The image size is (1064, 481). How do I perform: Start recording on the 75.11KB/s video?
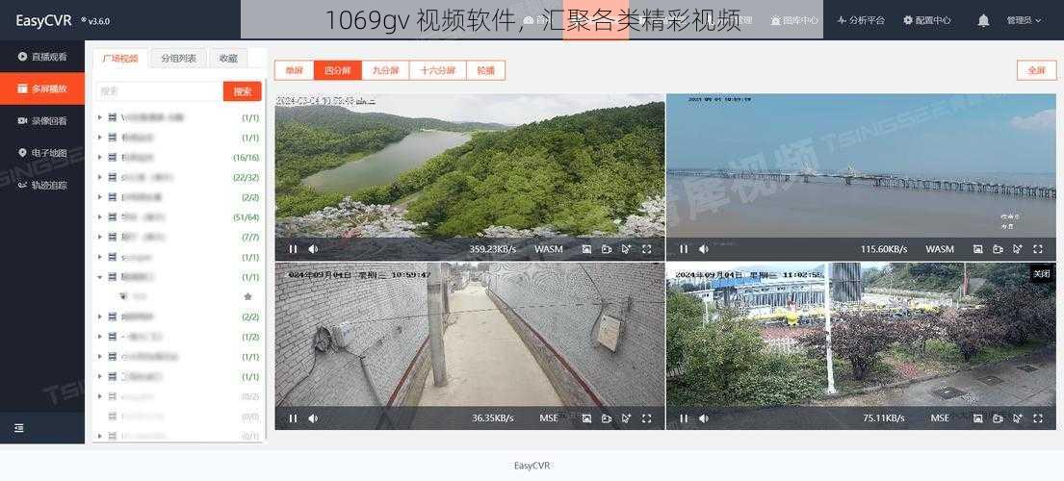tap(998, 418)
